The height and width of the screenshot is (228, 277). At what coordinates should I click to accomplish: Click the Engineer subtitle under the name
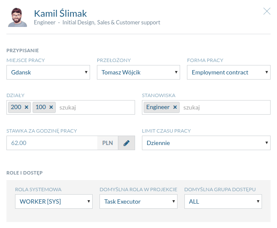coord(45,23)
